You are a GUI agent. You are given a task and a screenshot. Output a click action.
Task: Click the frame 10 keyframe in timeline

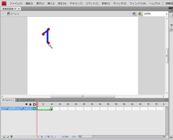[51, 109]
